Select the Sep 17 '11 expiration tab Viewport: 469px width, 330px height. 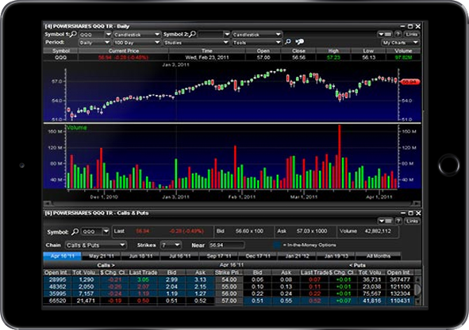coord(219,256)
